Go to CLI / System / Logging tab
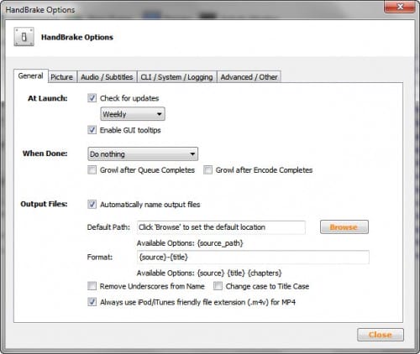The image size is (420, 354). [x=176, y=77]
